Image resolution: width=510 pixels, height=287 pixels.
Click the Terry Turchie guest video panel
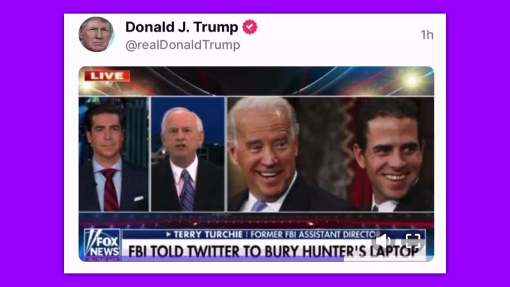(188, 154)
